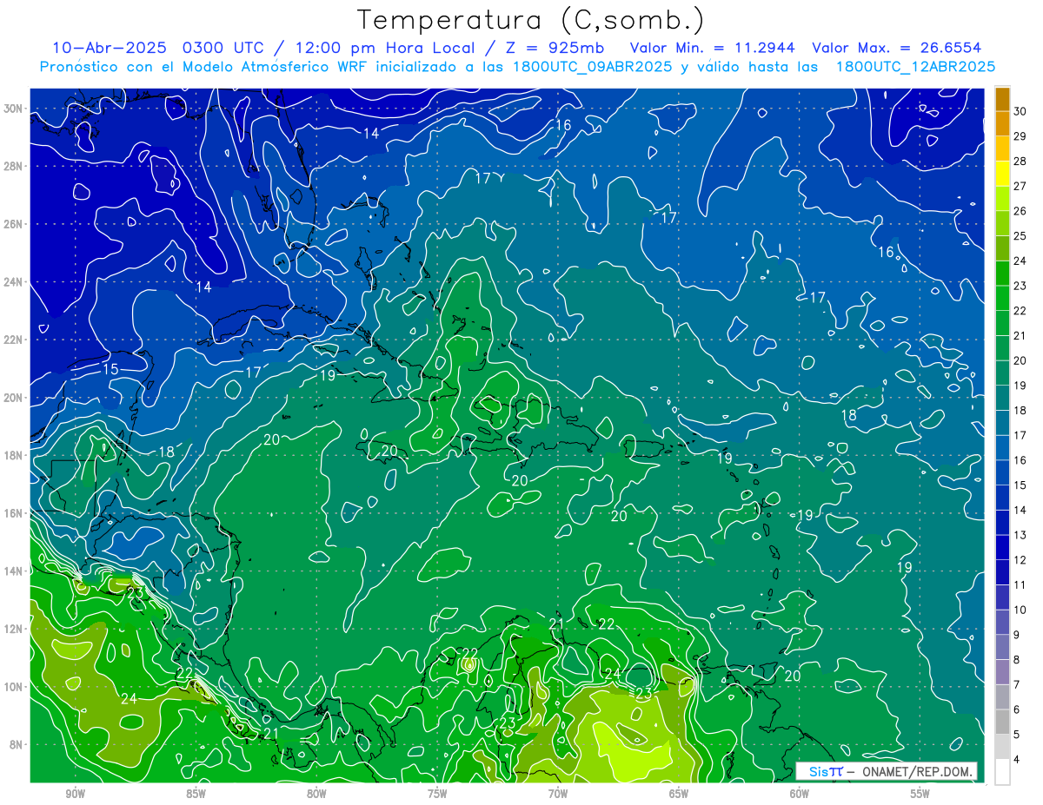Click the latitude label "22N"

tap(15, 340)
